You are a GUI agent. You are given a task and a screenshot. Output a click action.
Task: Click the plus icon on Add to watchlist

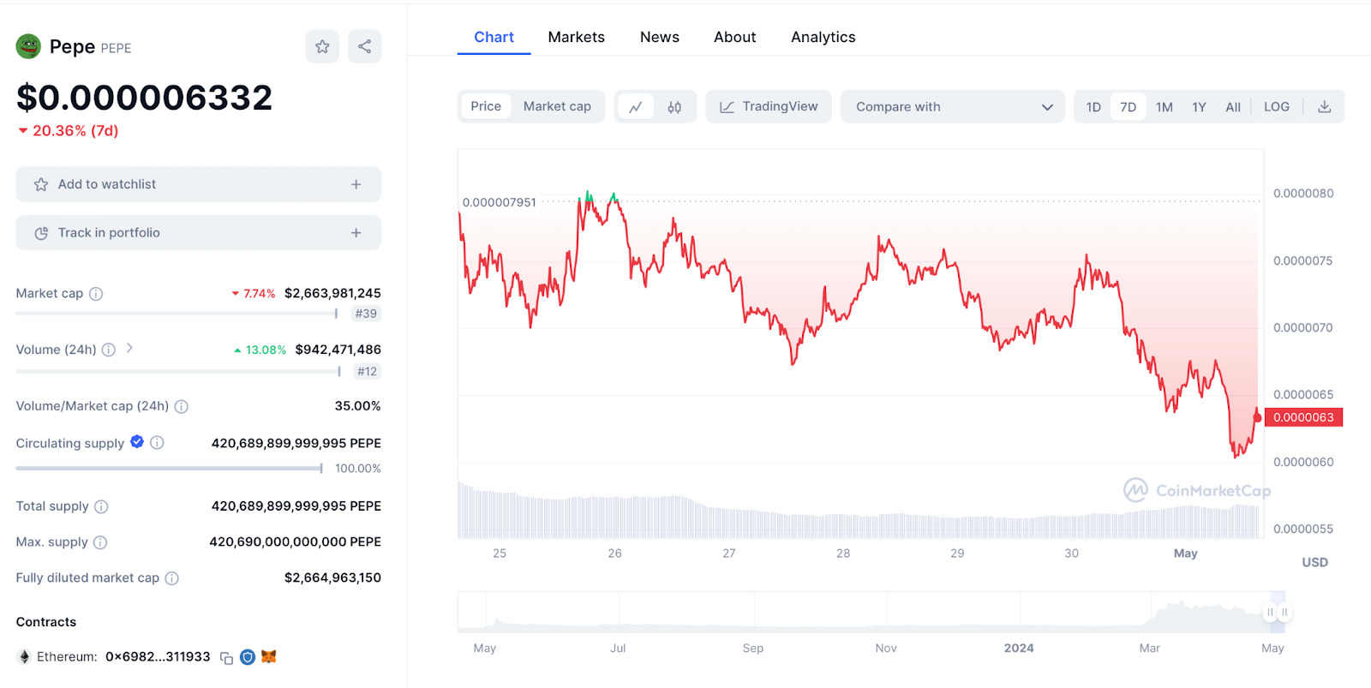coord(356,184)
